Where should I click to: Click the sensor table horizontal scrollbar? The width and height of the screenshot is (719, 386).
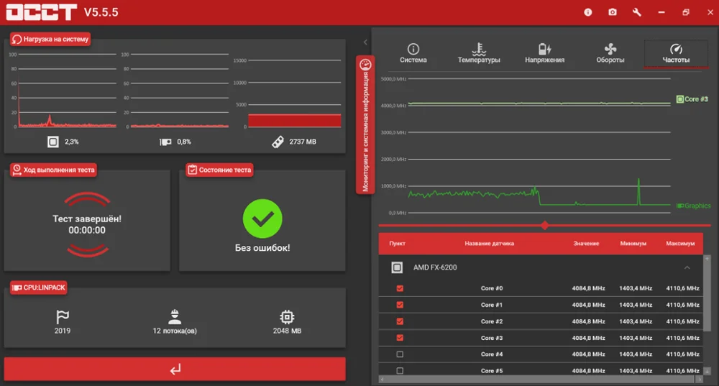[540, 380]
